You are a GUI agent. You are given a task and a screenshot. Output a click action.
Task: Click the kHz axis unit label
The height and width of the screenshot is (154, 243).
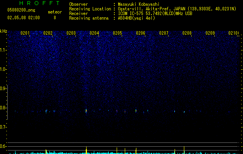point(3,31)
